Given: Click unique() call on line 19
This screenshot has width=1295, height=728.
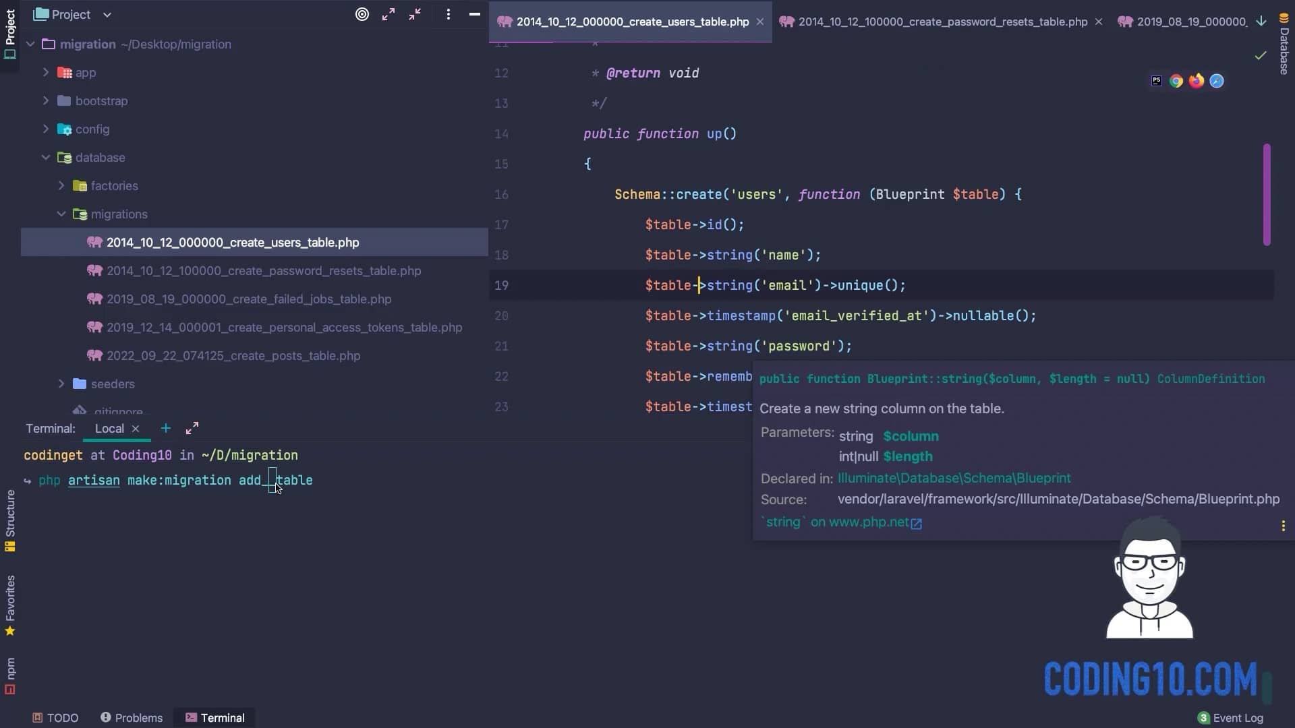Looking at the screenshot, I should pyautogui.click(x=867, y=285).
